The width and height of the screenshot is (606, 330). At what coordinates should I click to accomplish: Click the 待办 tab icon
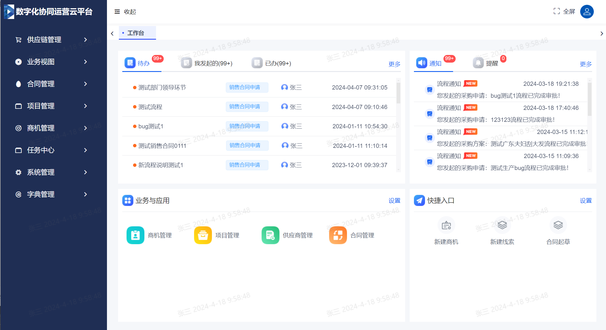click(x=130, y=63)
